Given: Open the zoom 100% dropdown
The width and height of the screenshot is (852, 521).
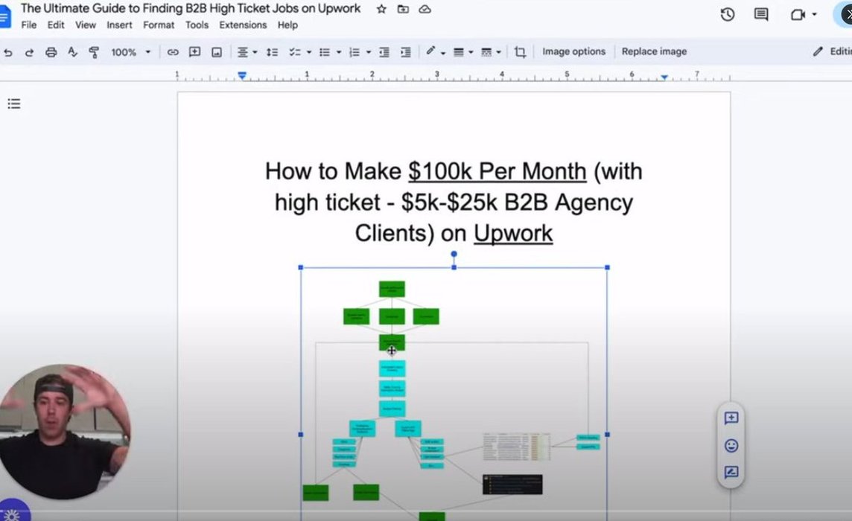Looking at the screenshot, I should point(130,52).
